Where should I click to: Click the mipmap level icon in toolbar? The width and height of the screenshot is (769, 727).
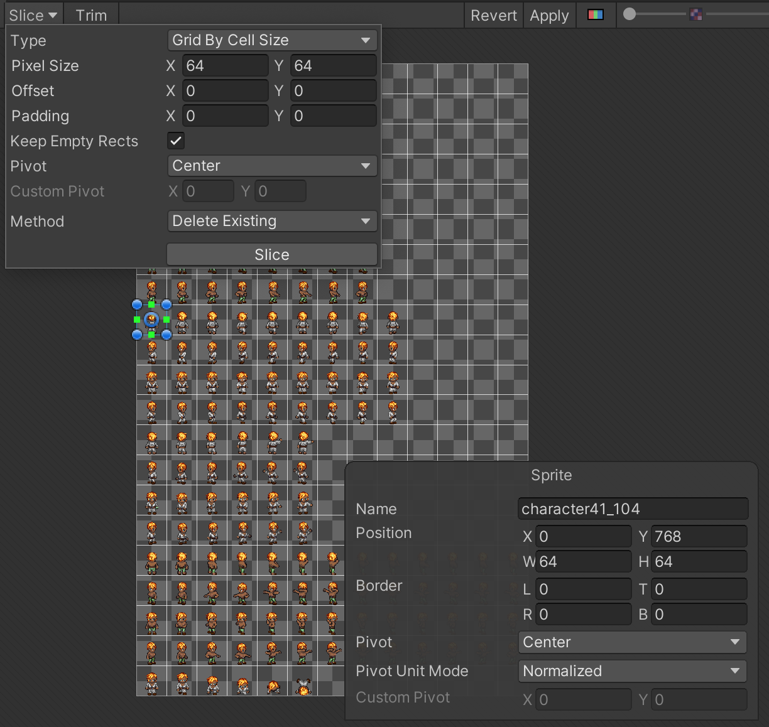pyautogui.click(x=695, y=14)
